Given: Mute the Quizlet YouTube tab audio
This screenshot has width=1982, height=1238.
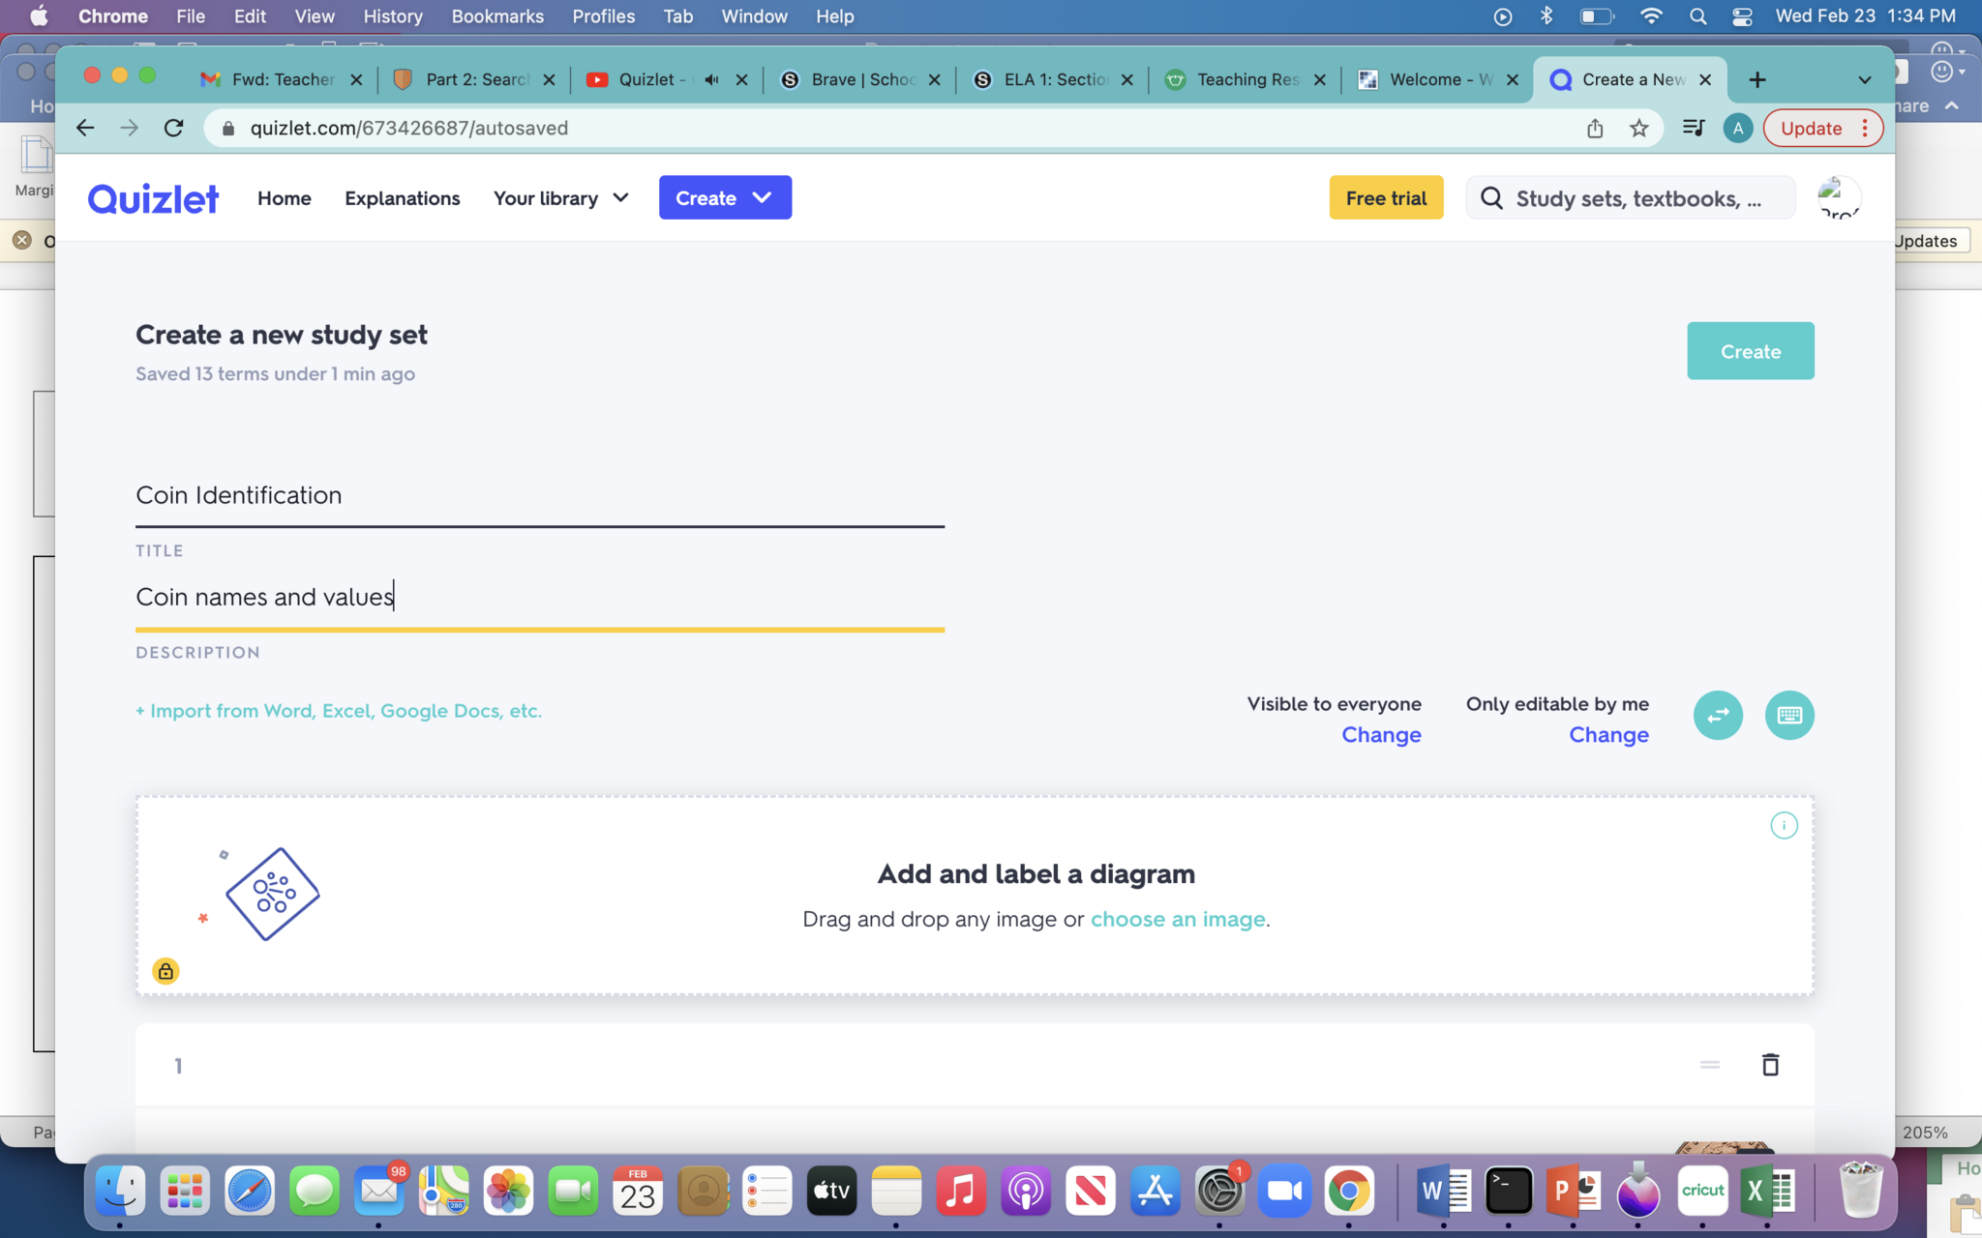Looking at the screenshot, I should click(711, 79).
